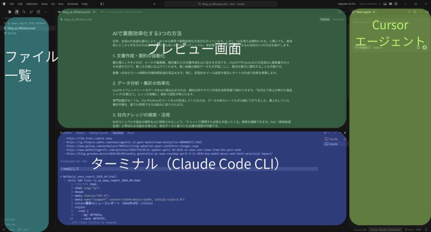Open the Terminal menu
This screenshot has width=431, height=232.
click(72, 4)
